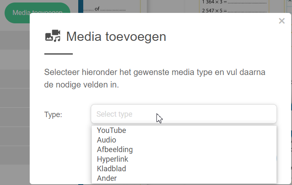Click the 'of' answer line on worksheet
Image resolution: width=292 pixels, height=185 pixels.
pos(105,9)
